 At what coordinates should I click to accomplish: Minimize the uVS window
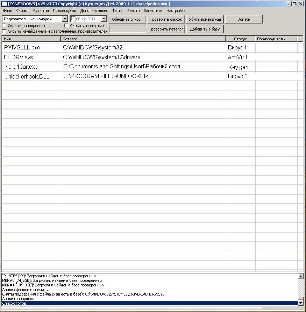[289, 4]
